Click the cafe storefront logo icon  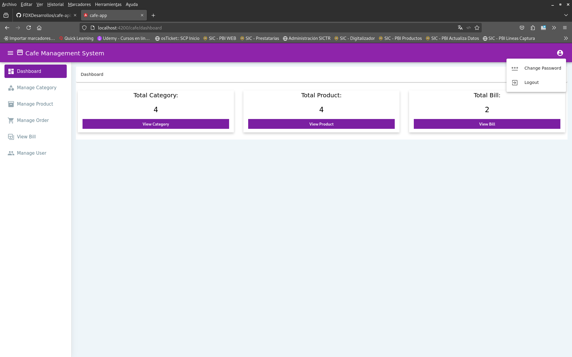pyautogui.click(x=20, y=52)
